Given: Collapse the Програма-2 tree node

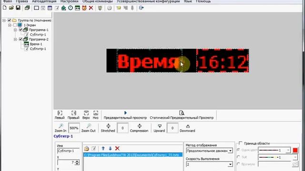Looking at the screenshot, I should click(15, 39).
